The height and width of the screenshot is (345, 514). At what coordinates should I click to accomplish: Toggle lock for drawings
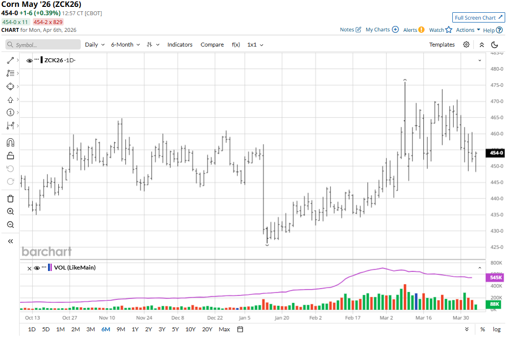(x=10, y=156)
